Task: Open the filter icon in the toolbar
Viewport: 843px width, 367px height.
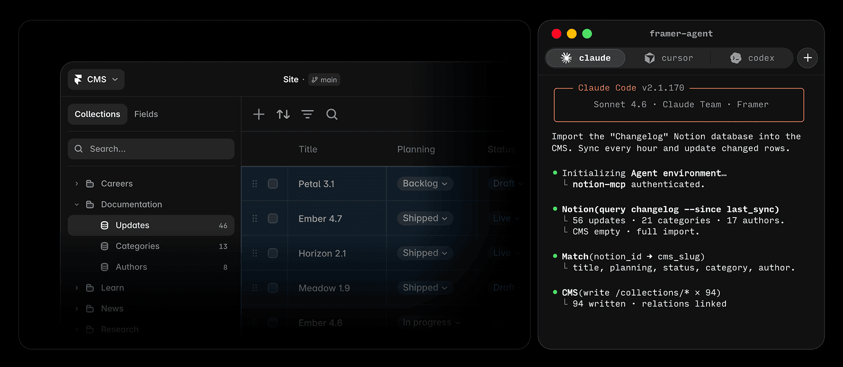Action: tap(307, 114)
